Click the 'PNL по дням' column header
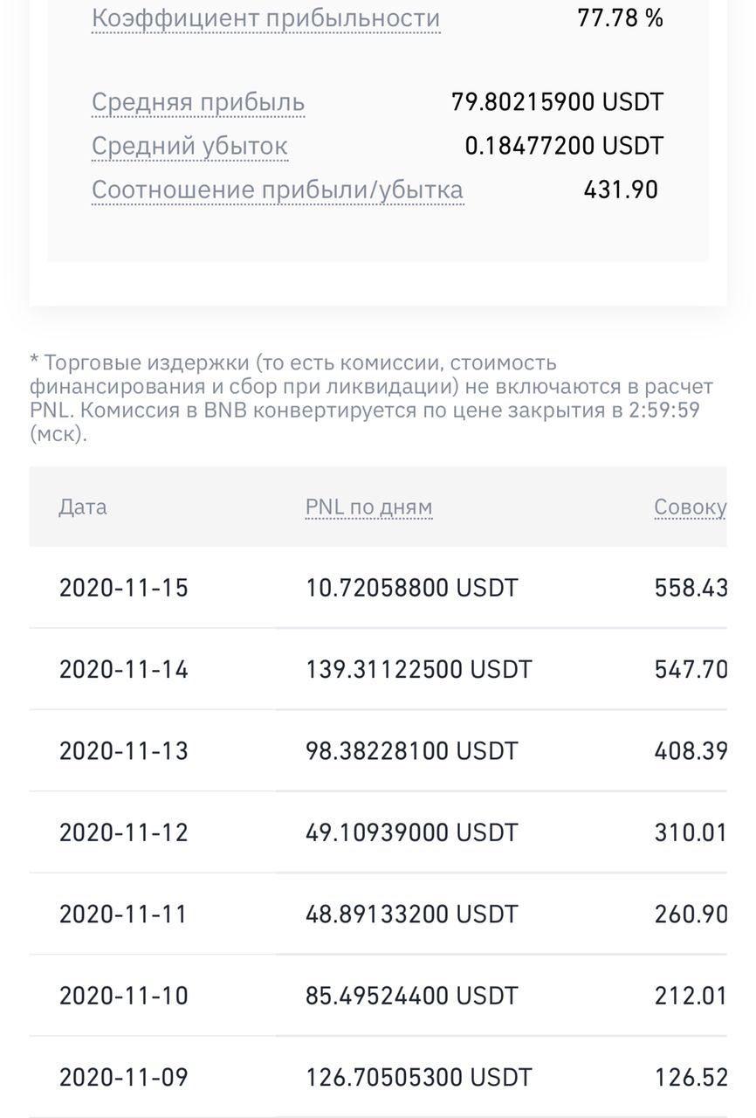The width and height of the screenshot is (756, 1118). pyautogui.click(x=368, y=507)
